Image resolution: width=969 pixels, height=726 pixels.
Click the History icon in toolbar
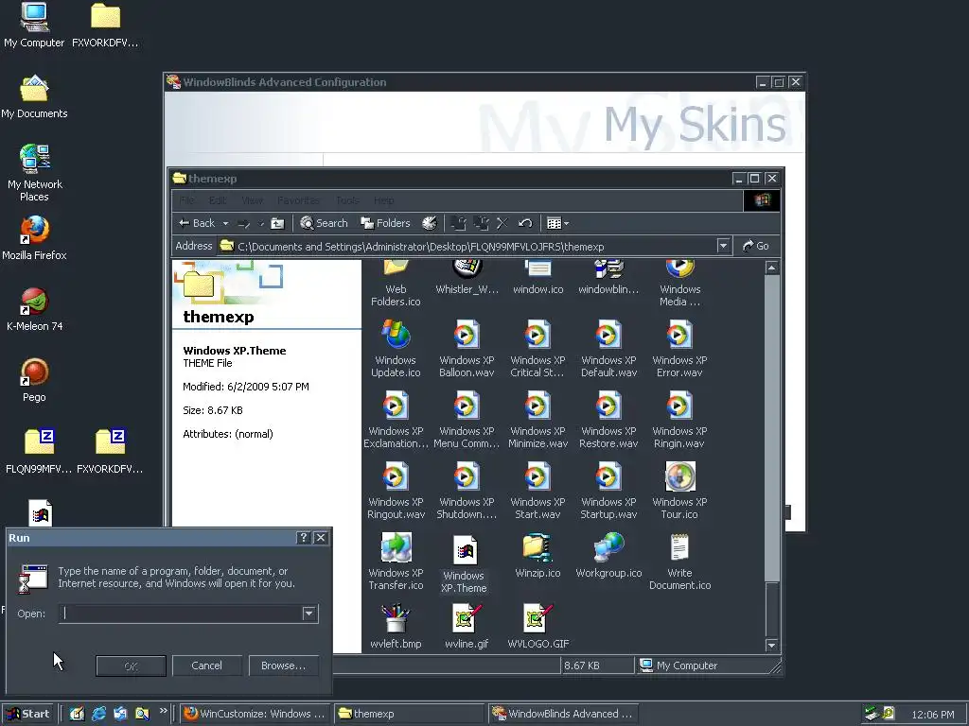430,223
